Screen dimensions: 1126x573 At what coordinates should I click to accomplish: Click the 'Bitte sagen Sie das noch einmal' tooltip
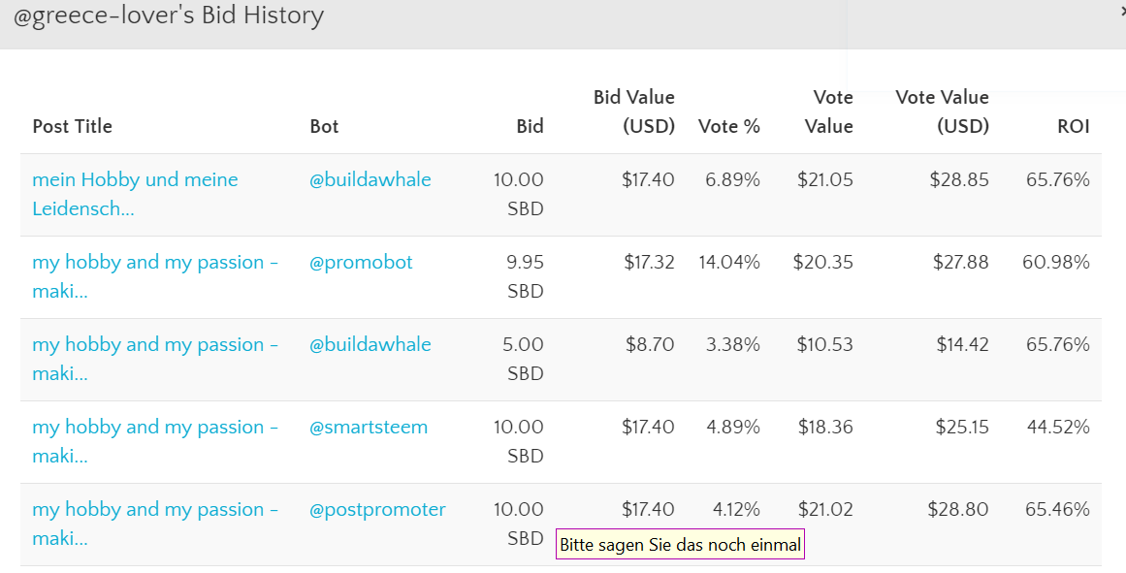tap(680, 544)
